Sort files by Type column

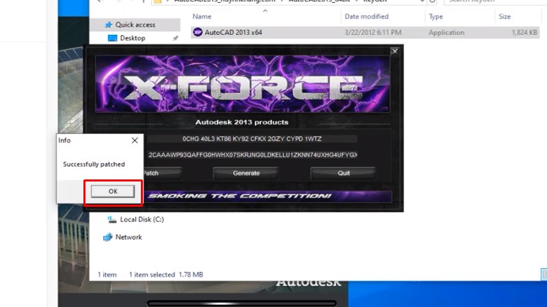[x=436, y=16]
